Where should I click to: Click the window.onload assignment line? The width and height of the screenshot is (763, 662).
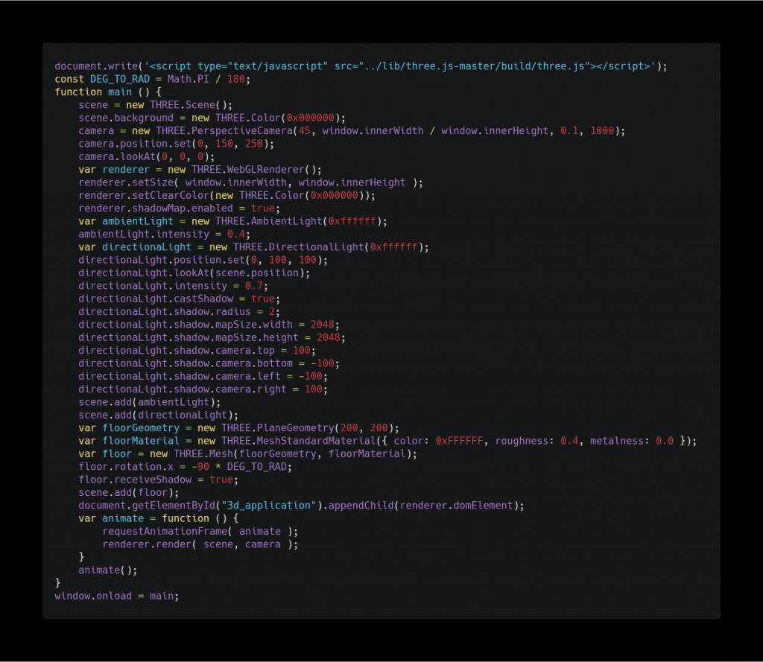point(117,596)
